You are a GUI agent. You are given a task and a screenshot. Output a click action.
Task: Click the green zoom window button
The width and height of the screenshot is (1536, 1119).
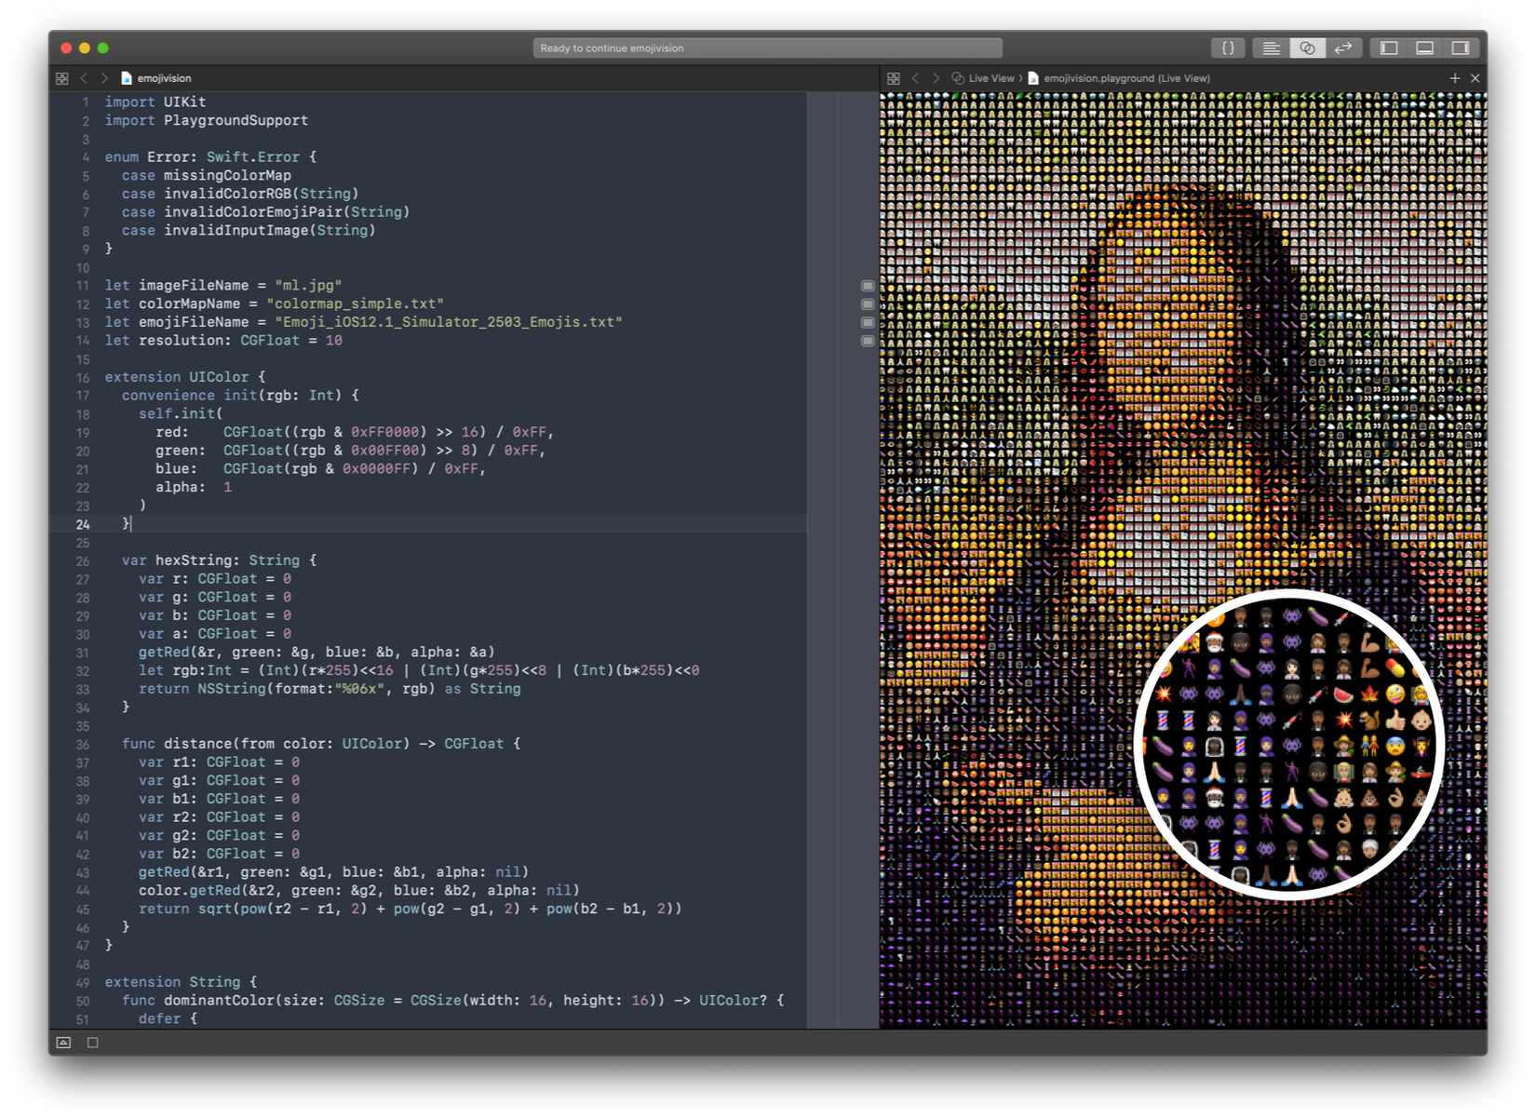coord(103,47)
